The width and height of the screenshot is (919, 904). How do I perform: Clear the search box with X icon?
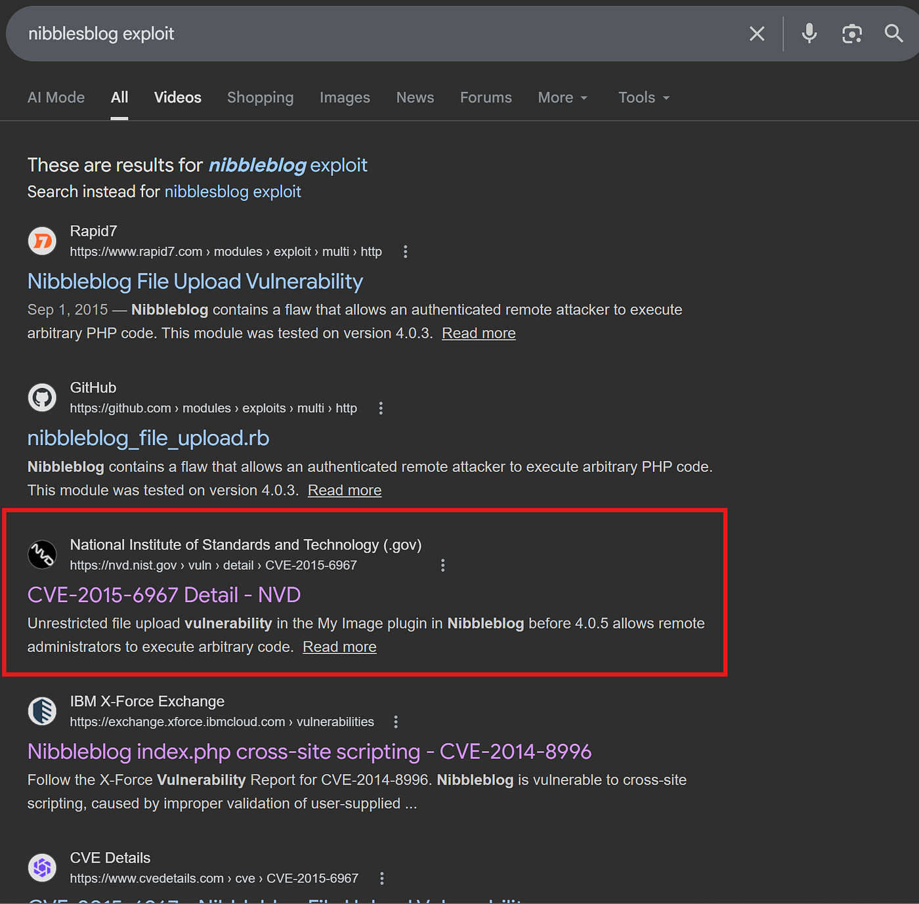pos(757,33)
